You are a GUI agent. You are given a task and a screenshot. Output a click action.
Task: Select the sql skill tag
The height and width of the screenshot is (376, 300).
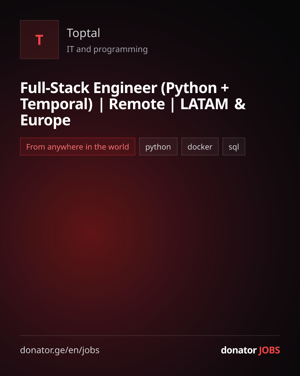click(x=234, y=147)
